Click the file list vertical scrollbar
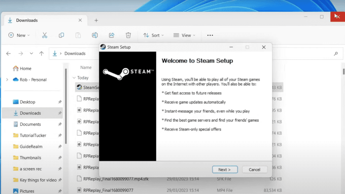Screen dimensions: 345x194 coord(343,72)
